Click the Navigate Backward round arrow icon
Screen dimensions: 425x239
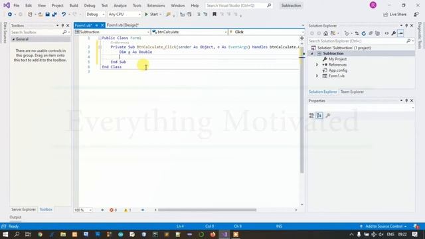pyautogui.click(x=10, y=15)
